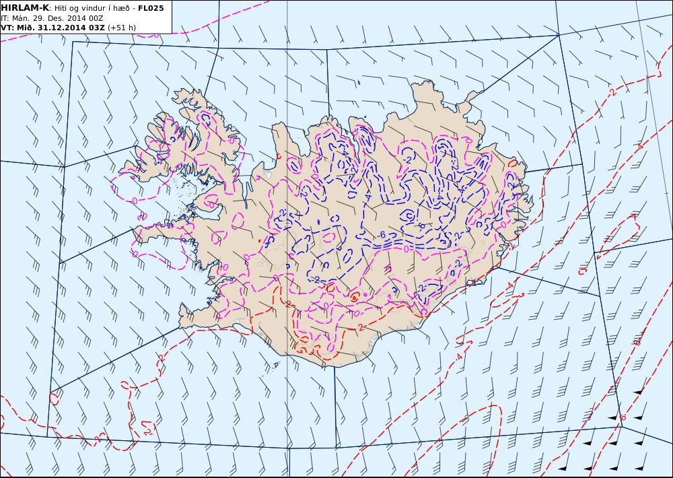Viewport: 673px width, 478px height.
Task: Click the '(+51 h)' forecast offset text
Action: coord(121,28)
